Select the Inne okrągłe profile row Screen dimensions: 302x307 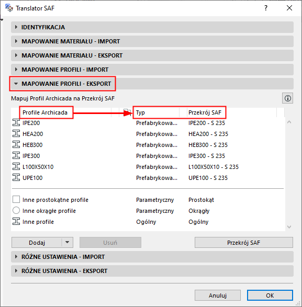click(148, 211)
